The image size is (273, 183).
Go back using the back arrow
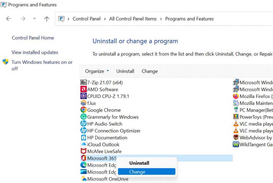[9, 19]
